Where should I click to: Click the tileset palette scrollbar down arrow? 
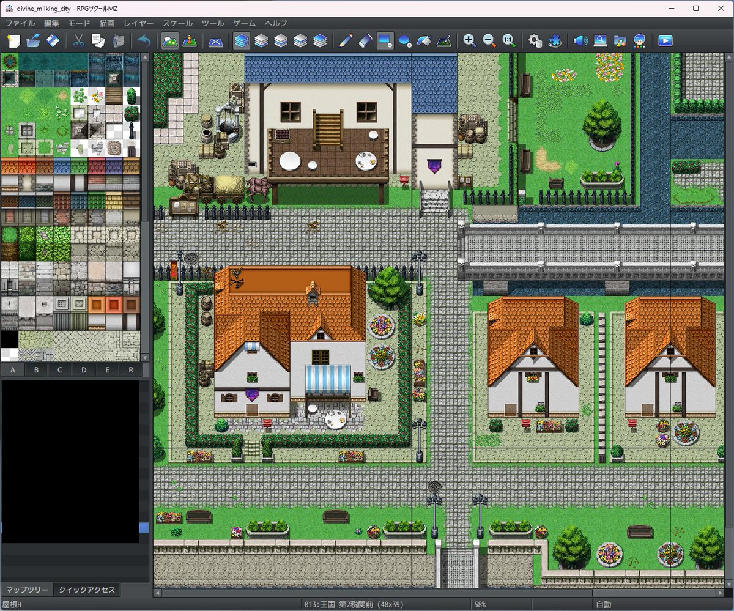tap(145, 358)
